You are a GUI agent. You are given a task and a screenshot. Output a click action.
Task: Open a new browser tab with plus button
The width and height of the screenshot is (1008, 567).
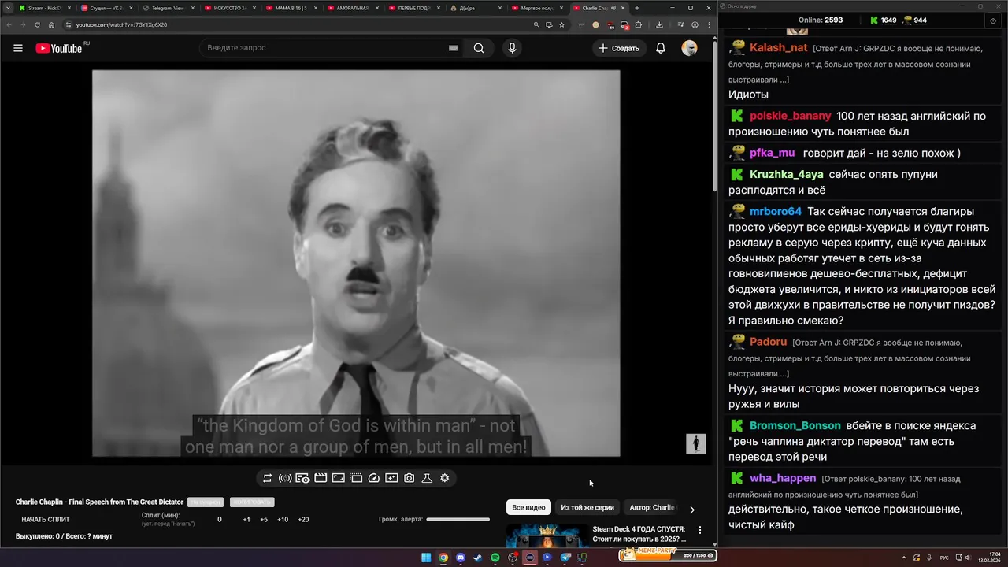tap(637, 8)
